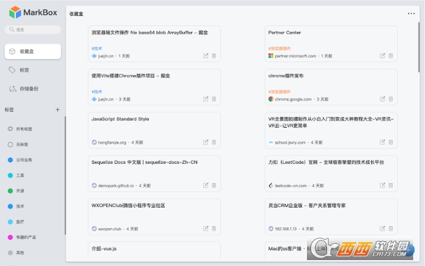The height and width of the screenshot is (266, 425).
Task: Add a new tag with plus icon
Action: [57, 110]
